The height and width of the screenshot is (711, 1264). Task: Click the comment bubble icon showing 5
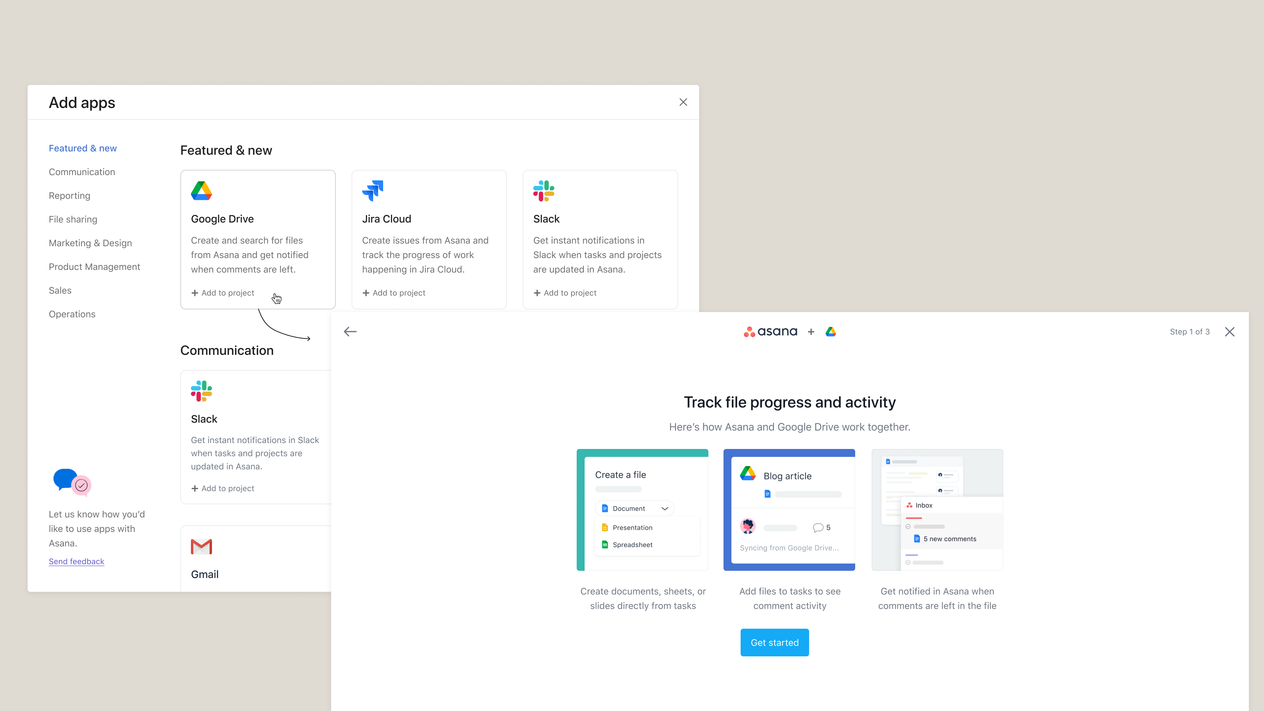tap(818, 527)
